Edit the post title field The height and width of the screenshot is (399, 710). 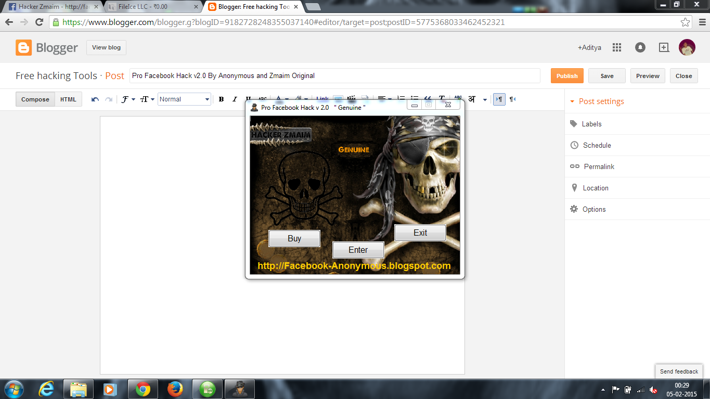(x=335, y=75)
